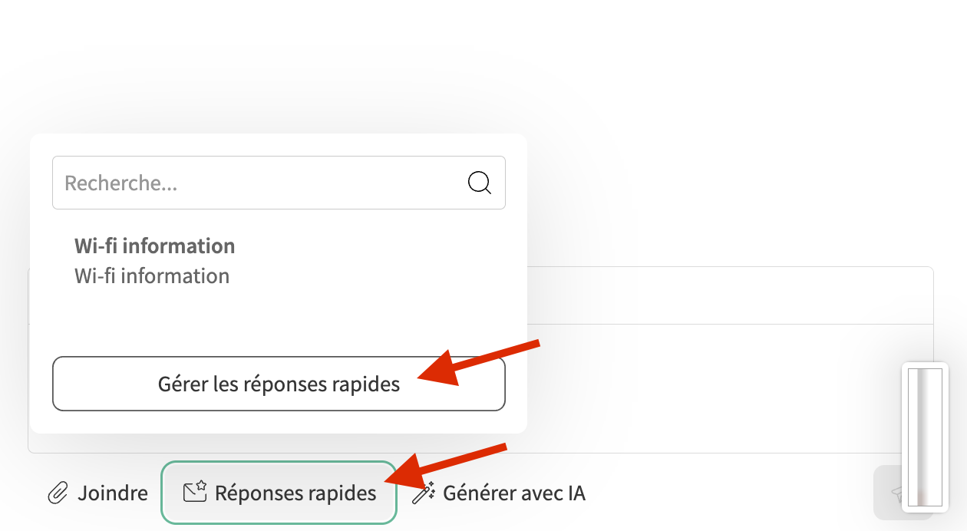
Task: Click the magnifying glass search icon
Action: tap(480, 183)
